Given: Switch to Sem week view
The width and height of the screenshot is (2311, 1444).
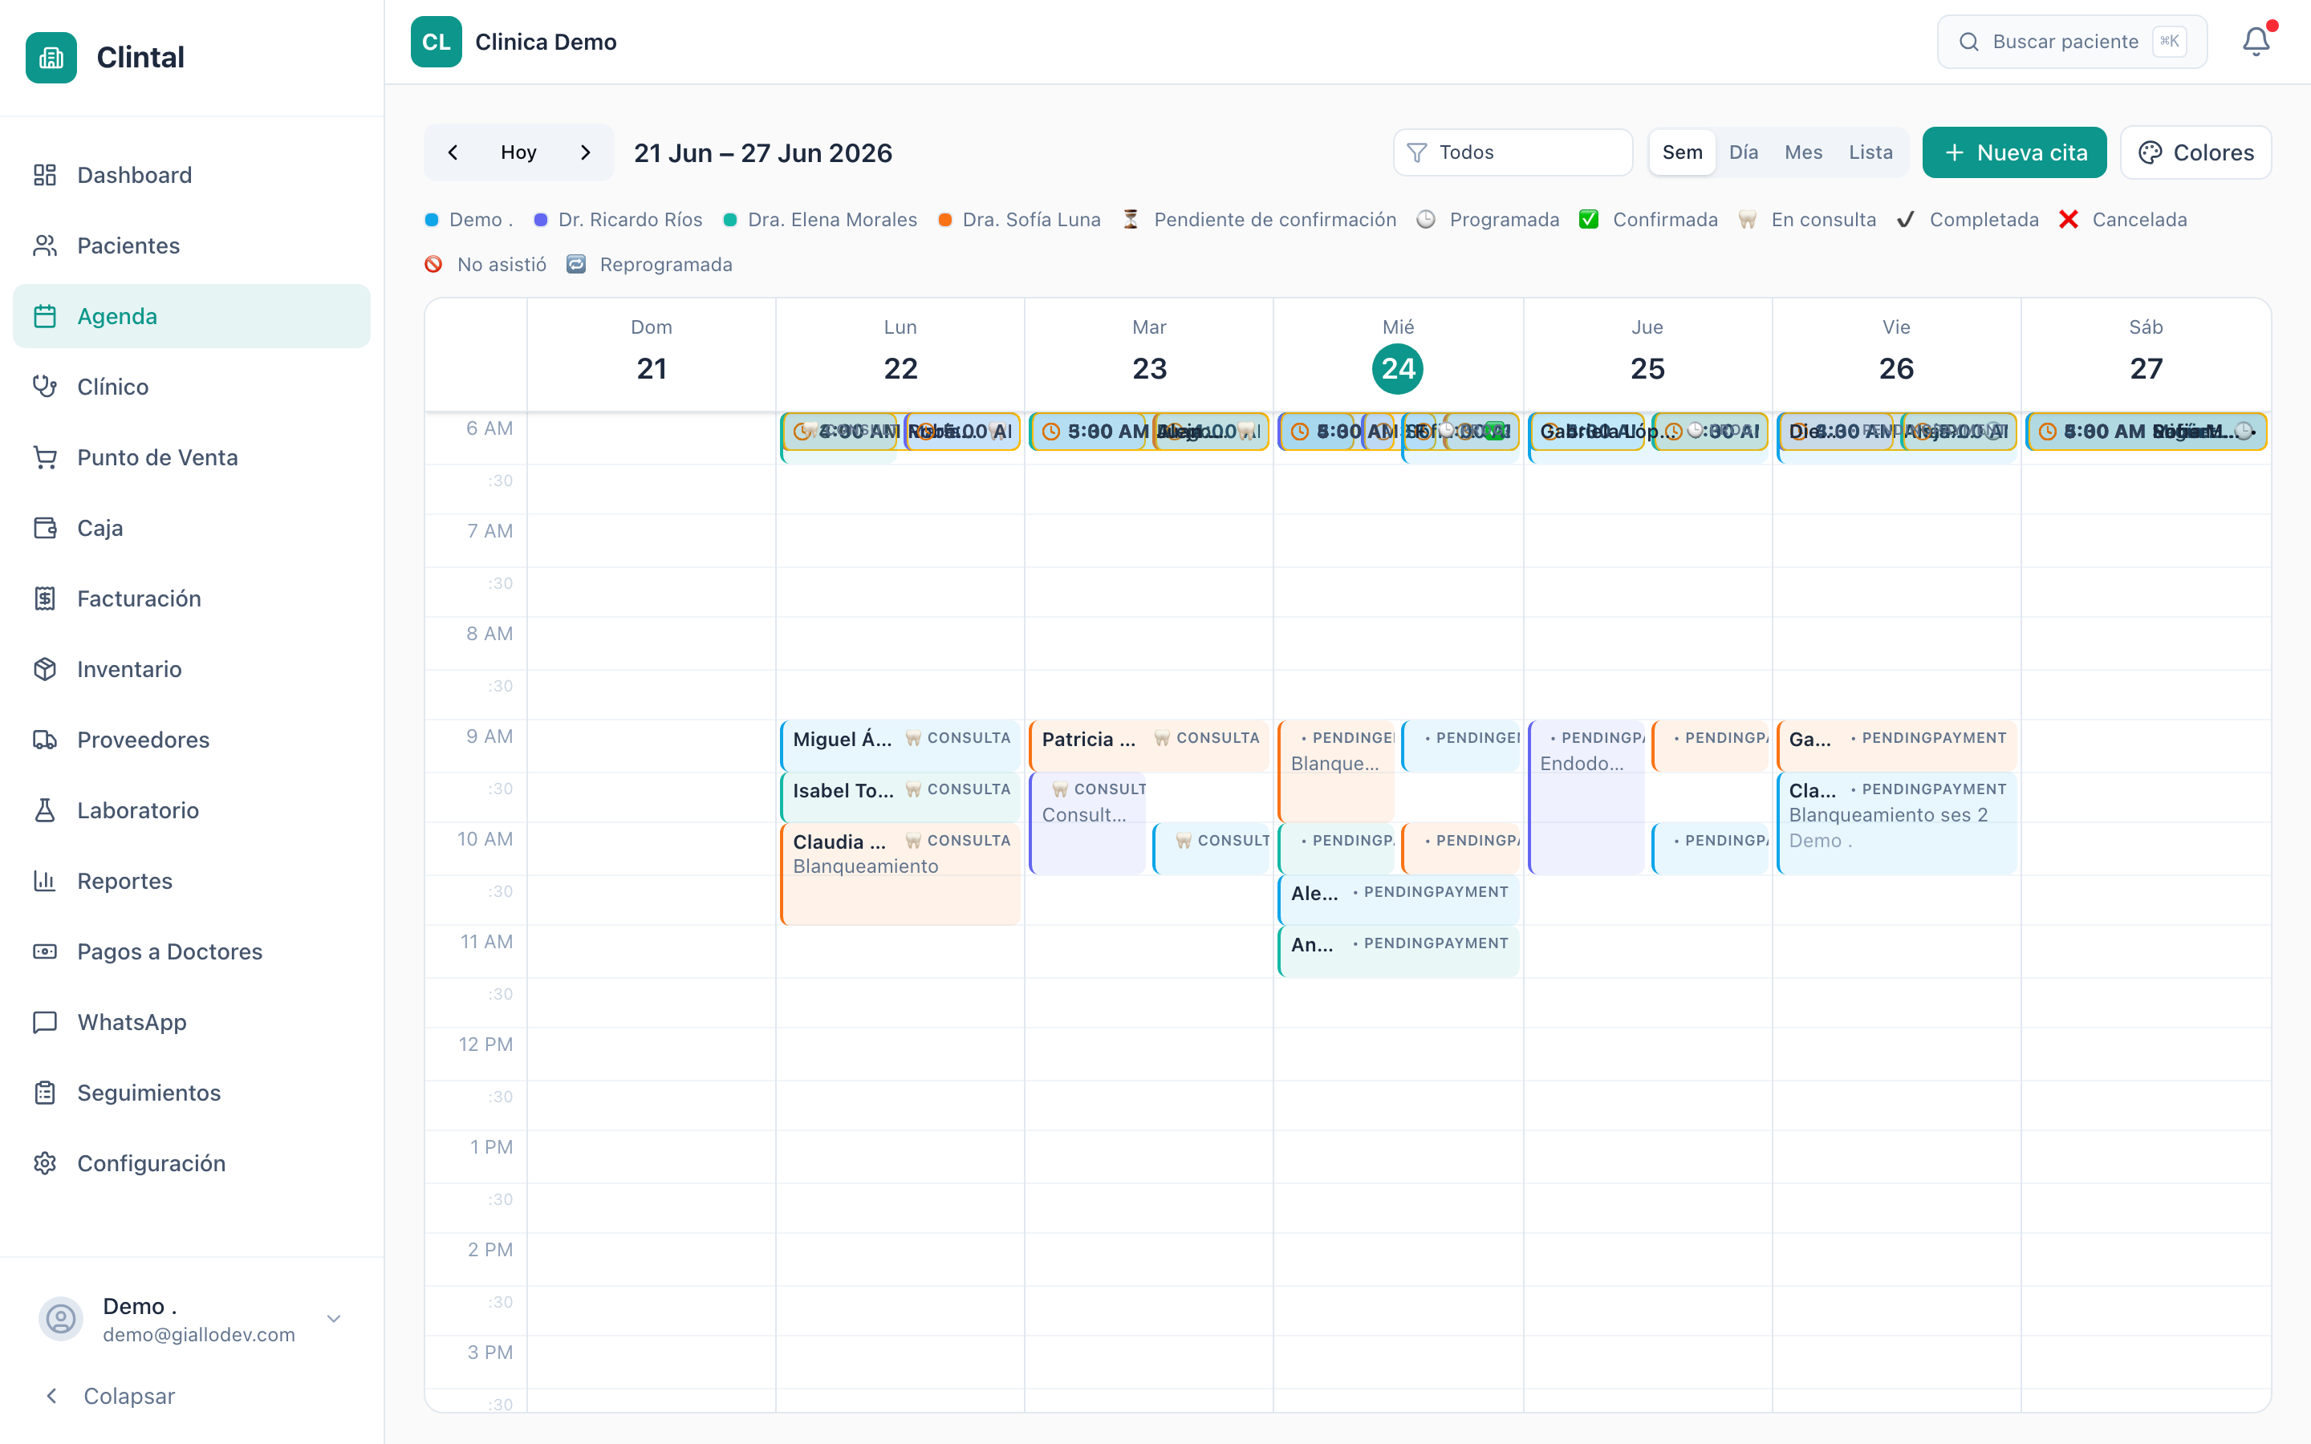Looking at the screenshot, I should click(x=1683, y=152).
